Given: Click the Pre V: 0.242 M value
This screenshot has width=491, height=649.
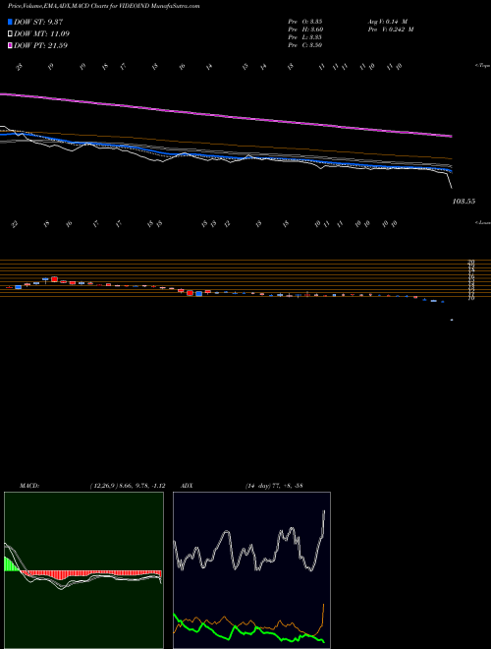Looking at the screenshot, I should pos(390,29).
